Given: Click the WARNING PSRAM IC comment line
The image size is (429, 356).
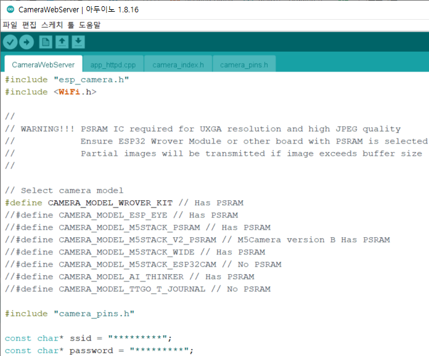Looking at the screenshot, I should tap(203, 129).
